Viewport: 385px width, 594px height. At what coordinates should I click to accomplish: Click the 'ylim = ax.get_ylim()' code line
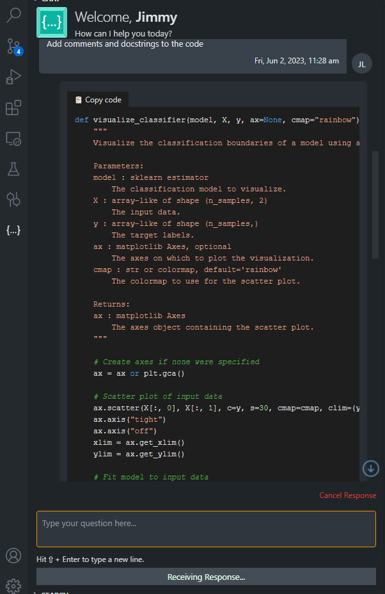click(139, 454)
